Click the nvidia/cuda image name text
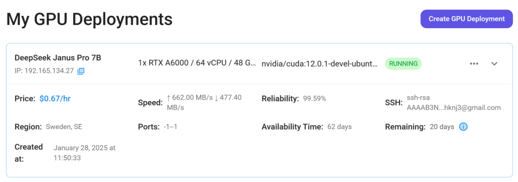This screenshot has height=182, width=518. [320, 64]
